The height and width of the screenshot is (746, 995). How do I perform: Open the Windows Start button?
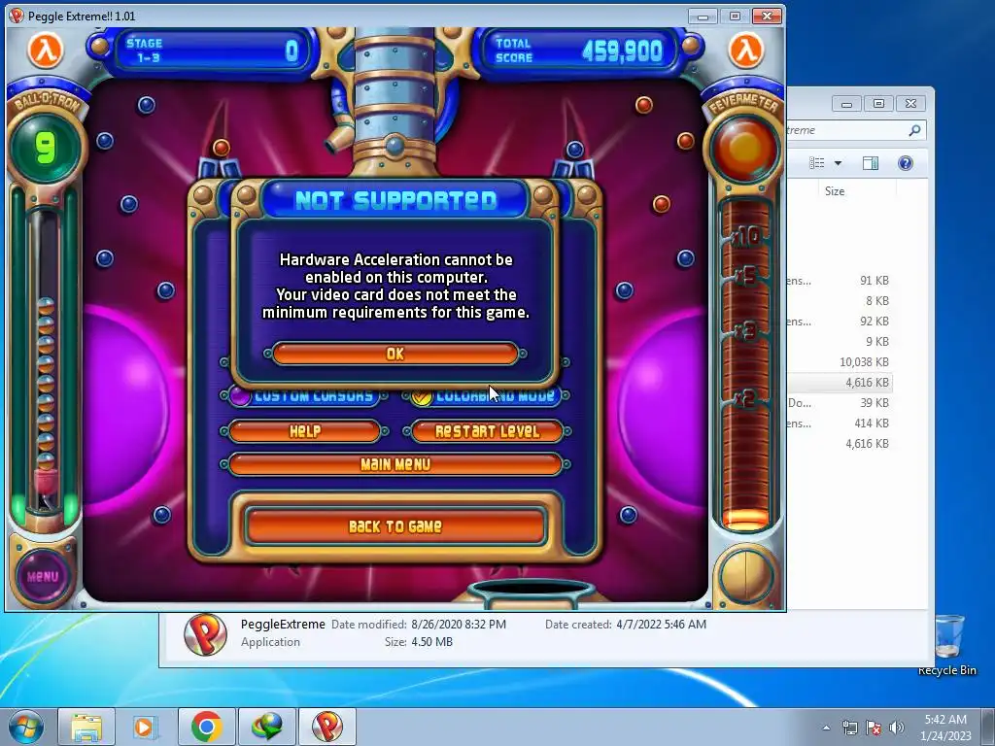coord(25,727)
